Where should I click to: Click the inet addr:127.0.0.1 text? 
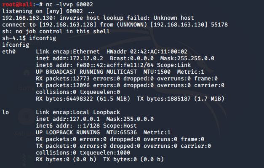click(x=68, y=119)
